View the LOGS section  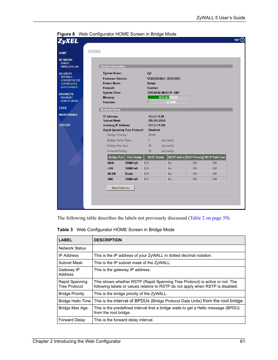click(x=62, y=108)
